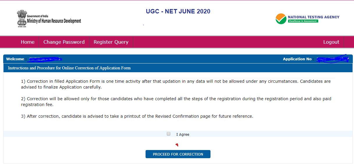The width and height of the screenshot is (354, 164).
Task: Click the National Testing Agency checkmark logo
Action: [x=281, y=19]
